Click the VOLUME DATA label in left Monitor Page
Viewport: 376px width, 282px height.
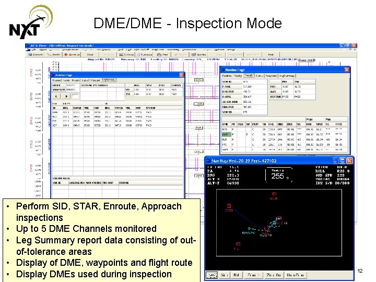point(61,179)
